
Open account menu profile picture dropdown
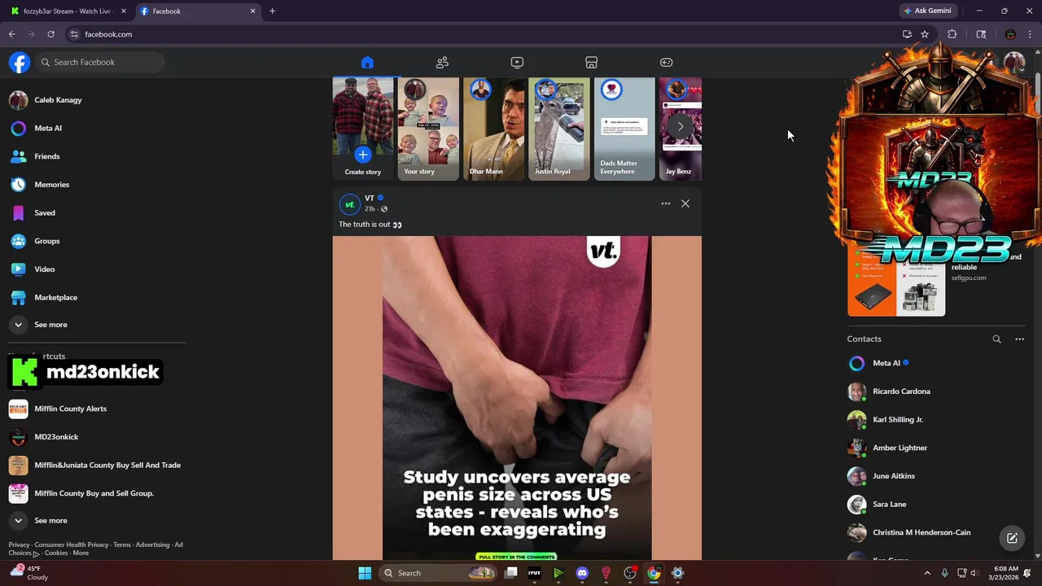(x=1014, y=62)
